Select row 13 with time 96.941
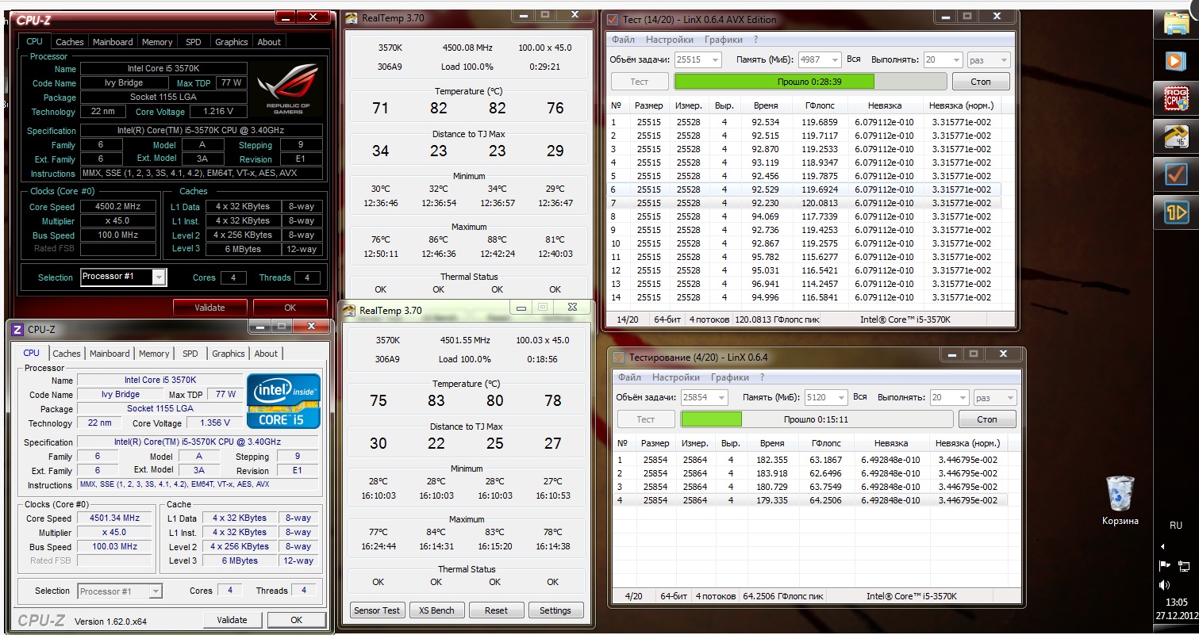The height and width of the screenshot is (635, 1199). click(805, 284)
